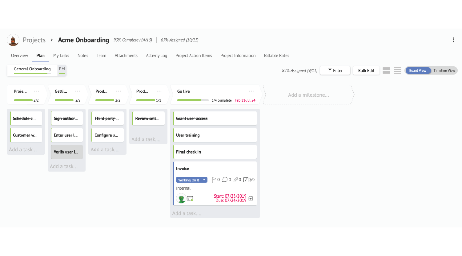
Task: Open options dots for Proje... milestone
Action: point(37,91)
